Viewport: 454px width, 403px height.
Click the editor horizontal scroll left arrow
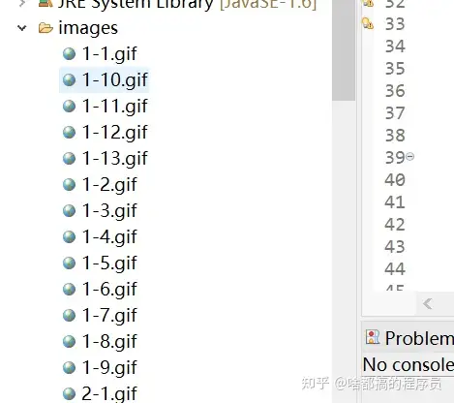tap(428, 303)
